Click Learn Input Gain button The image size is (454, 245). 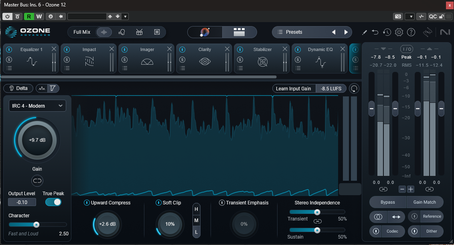293,88
